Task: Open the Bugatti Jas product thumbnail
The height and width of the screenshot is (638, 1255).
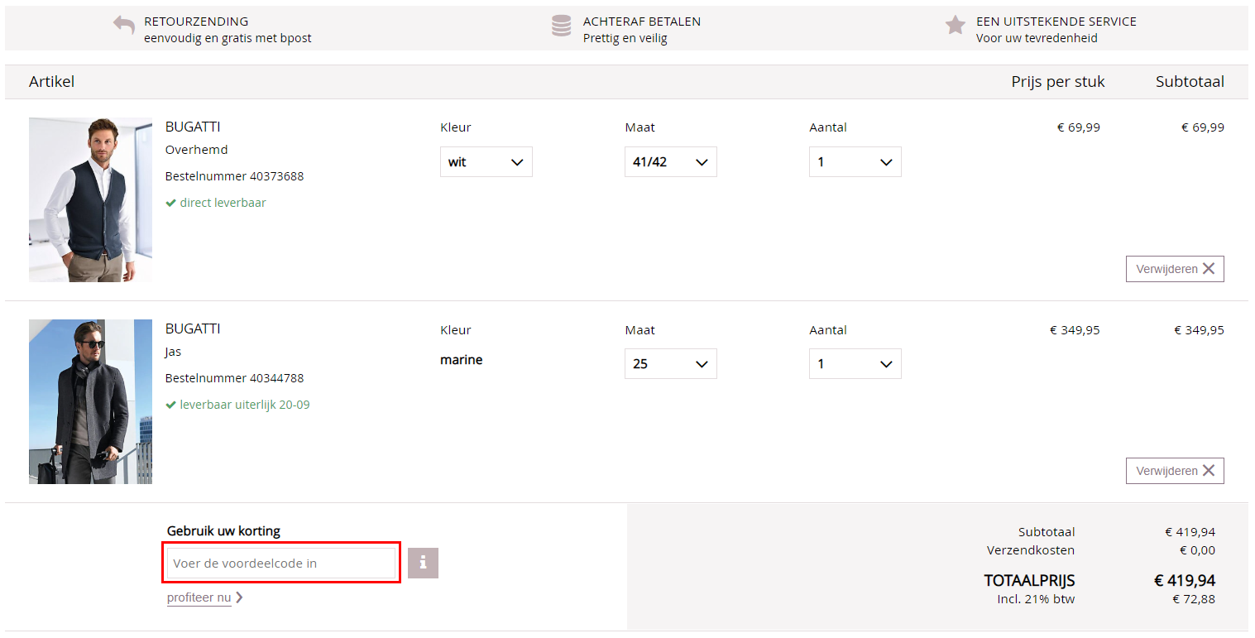Action: (90, 401)
